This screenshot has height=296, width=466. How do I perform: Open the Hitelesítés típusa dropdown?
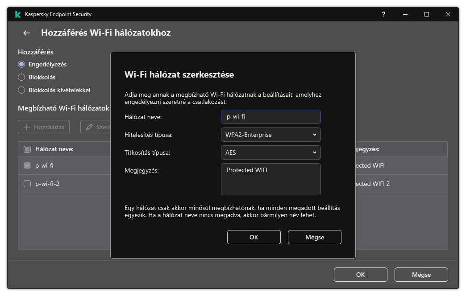pyautogui.click(x=271, y=135)
